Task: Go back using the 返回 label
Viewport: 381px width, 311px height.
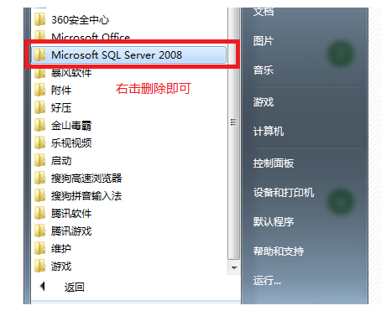Action: [75, 287]
